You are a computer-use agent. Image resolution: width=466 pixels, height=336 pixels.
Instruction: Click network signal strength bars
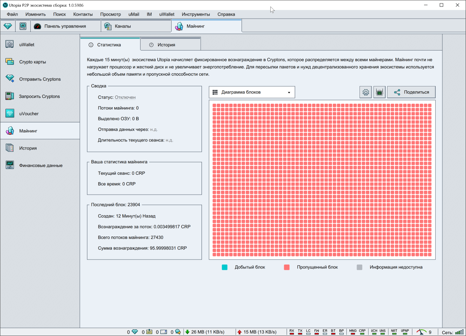pos(459,332)
